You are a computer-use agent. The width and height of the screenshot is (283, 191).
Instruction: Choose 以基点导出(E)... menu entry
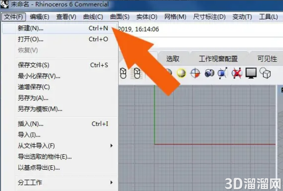60,168
